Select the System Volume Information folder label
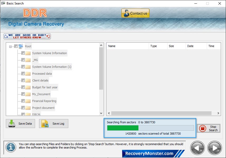The image size is (226, 158). pyautogui.click(x=49, y=53)
